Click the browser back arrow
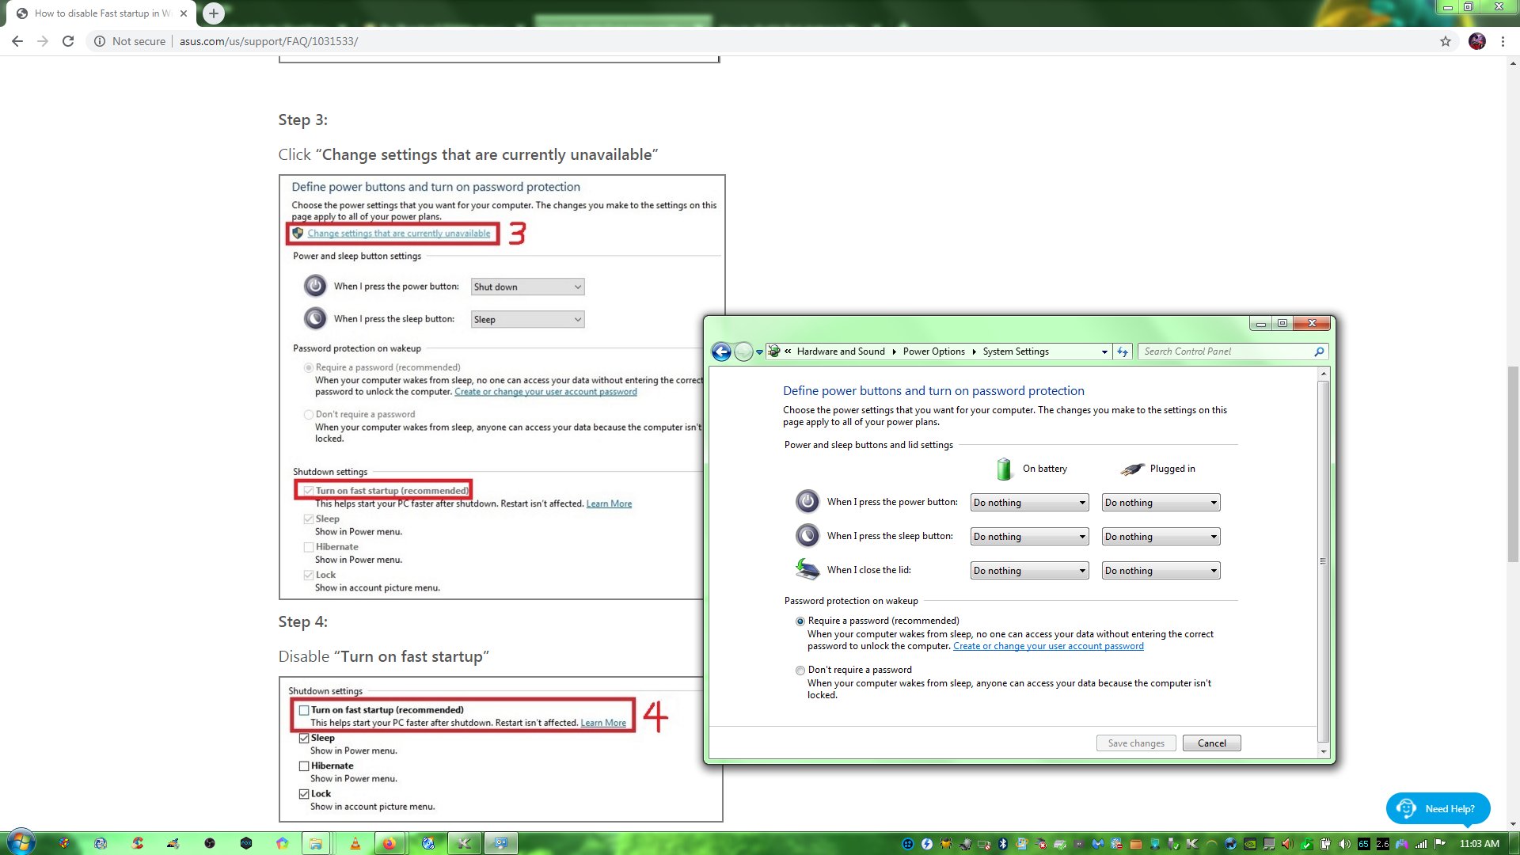1520x855 pixels. [x=17, y=41]
